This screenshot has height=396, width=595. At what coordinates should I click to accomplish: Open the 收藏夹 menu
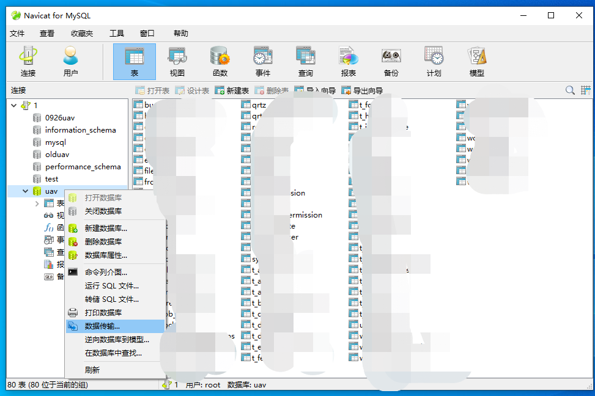tap(81, 34)
